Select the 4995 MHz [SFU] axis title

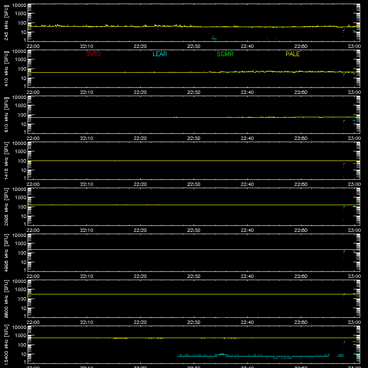click(x=6, y=253)
